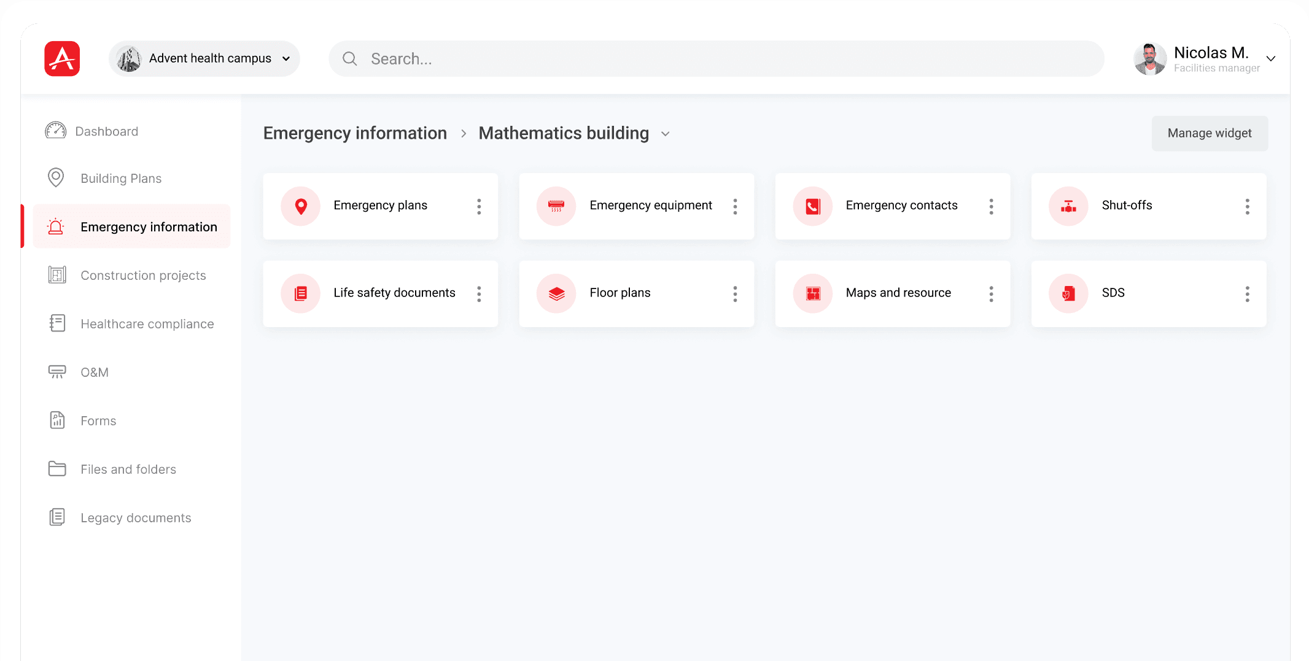Navigate to Building Plans in the sidebar

point(121,179)
